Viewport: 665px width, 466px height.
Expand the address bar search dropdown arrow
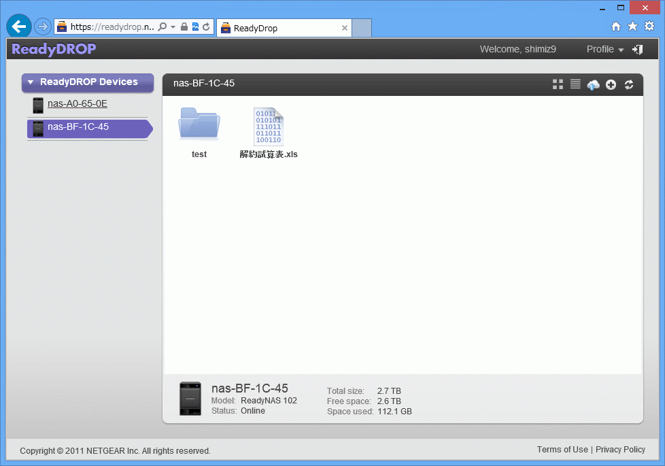click(x=173, y=27)
